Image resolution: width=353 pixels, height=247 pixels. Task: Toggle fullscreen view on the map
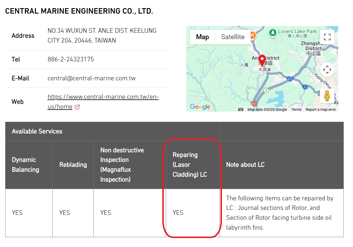pyautogui.click(x=327, y=37)
